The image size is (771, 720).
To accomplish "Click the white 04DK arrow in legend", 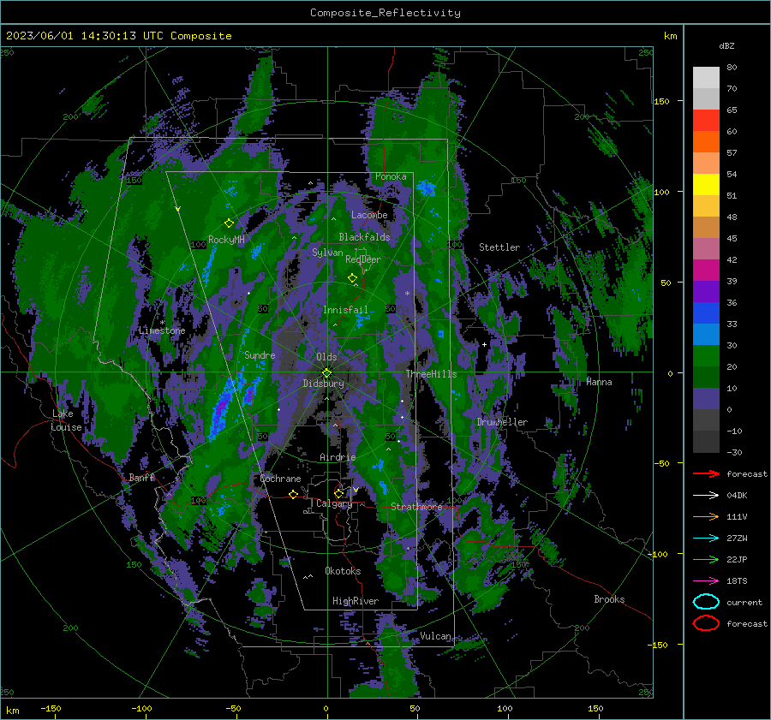I will [x=706, y=495].
